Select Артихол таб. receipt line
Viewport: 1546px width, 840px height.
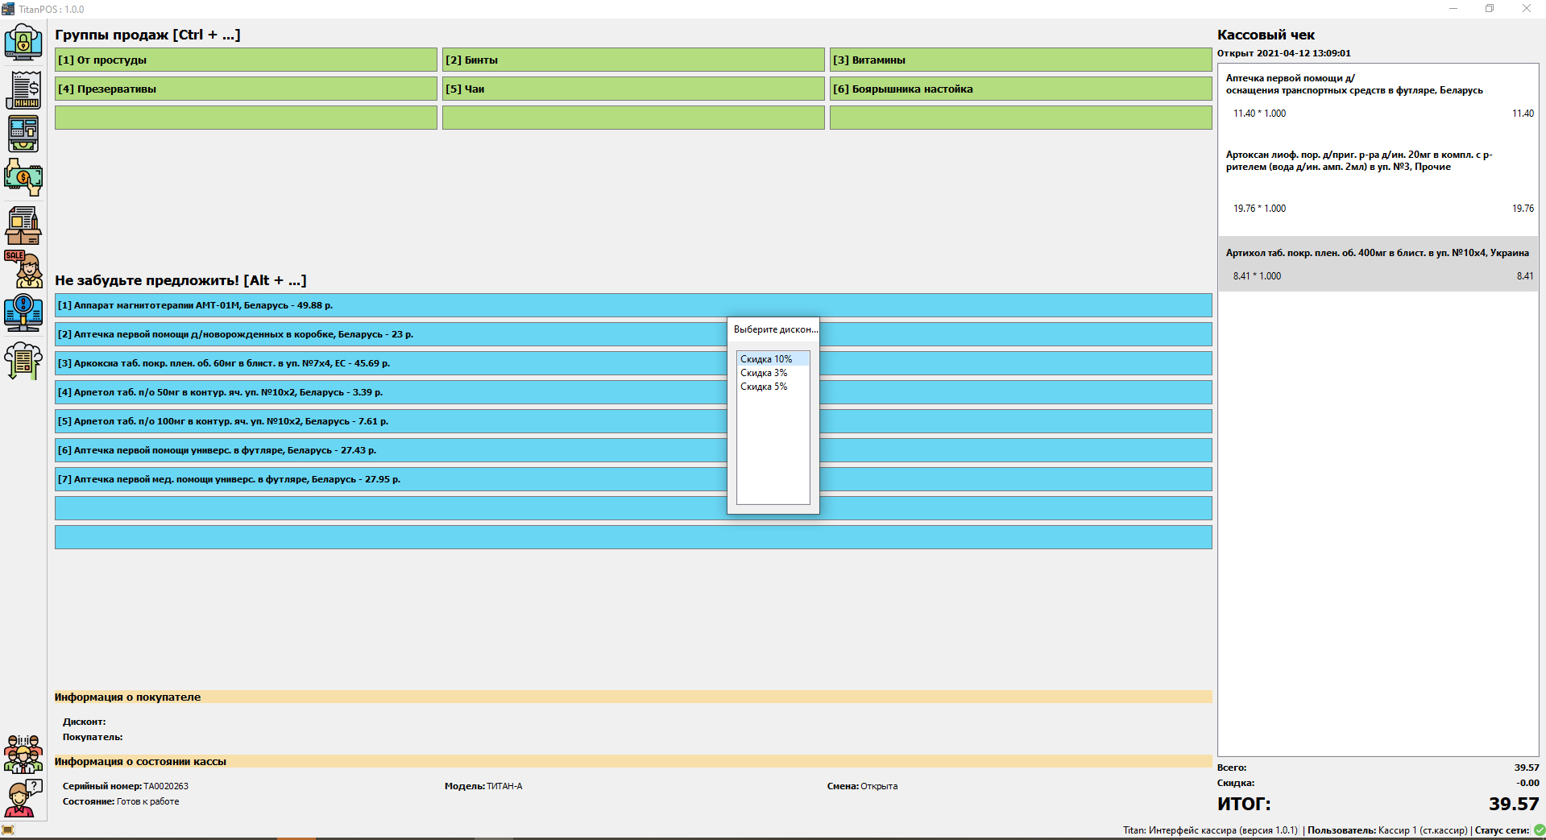pos(1378,264)
